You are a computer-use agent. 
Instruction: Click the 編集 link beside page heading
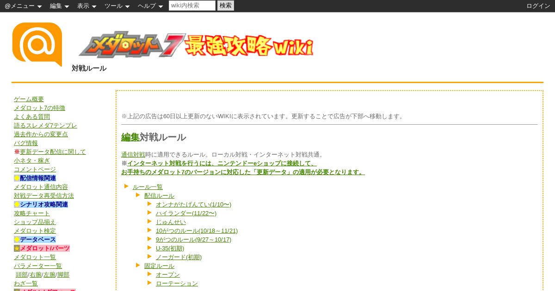pyautogui.click(x=130, y=137)
